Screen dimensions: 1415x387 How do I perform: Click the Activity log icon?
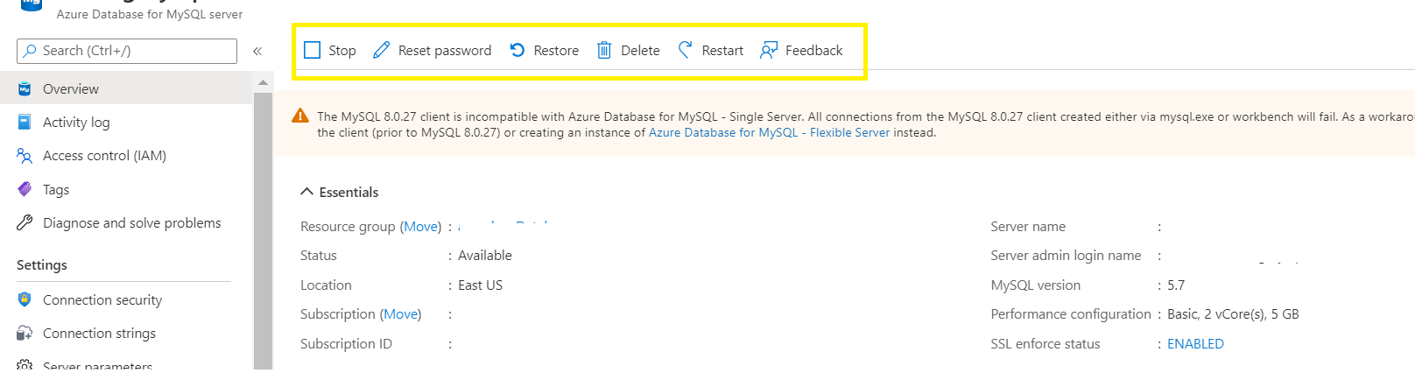click(x=25, y=122)
